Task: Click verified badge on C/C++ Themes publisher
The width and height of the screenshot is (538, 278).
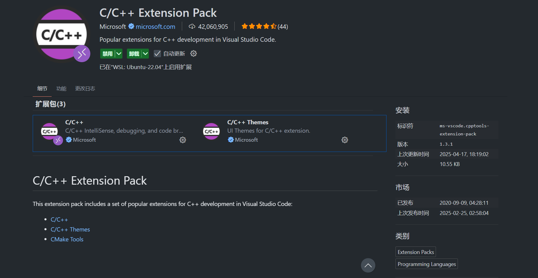Action: click(231, 140)
